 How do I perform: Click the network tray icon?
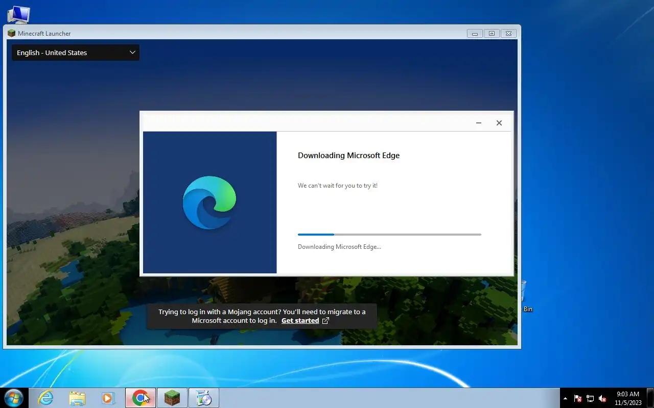pyautogui.click(x=590, y=398)
